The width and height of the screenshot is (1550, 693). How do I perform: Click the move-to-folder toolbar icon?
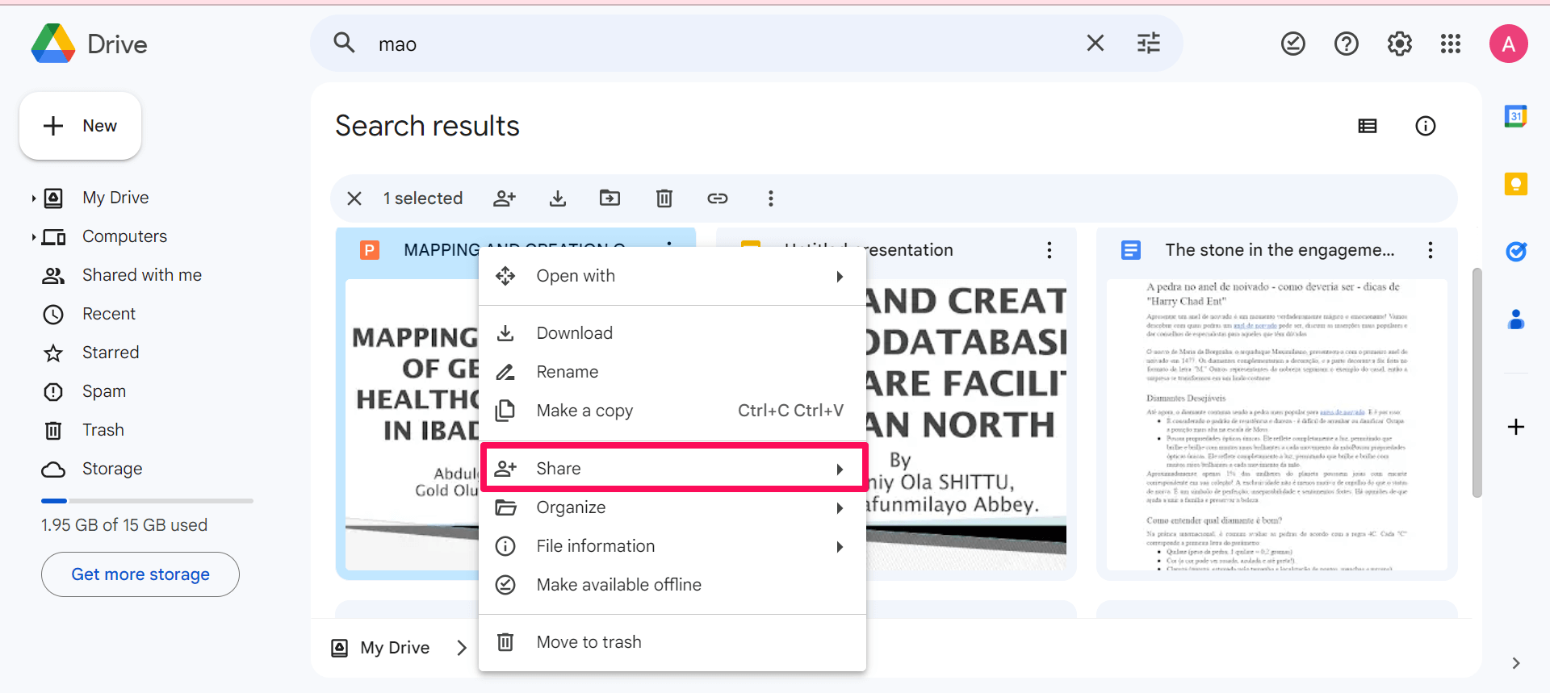[x=610, y=198]
